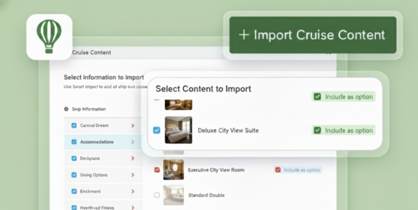Open the Executive City View Room thumbnail
The image size is (418, 210).
coord(173,170)
